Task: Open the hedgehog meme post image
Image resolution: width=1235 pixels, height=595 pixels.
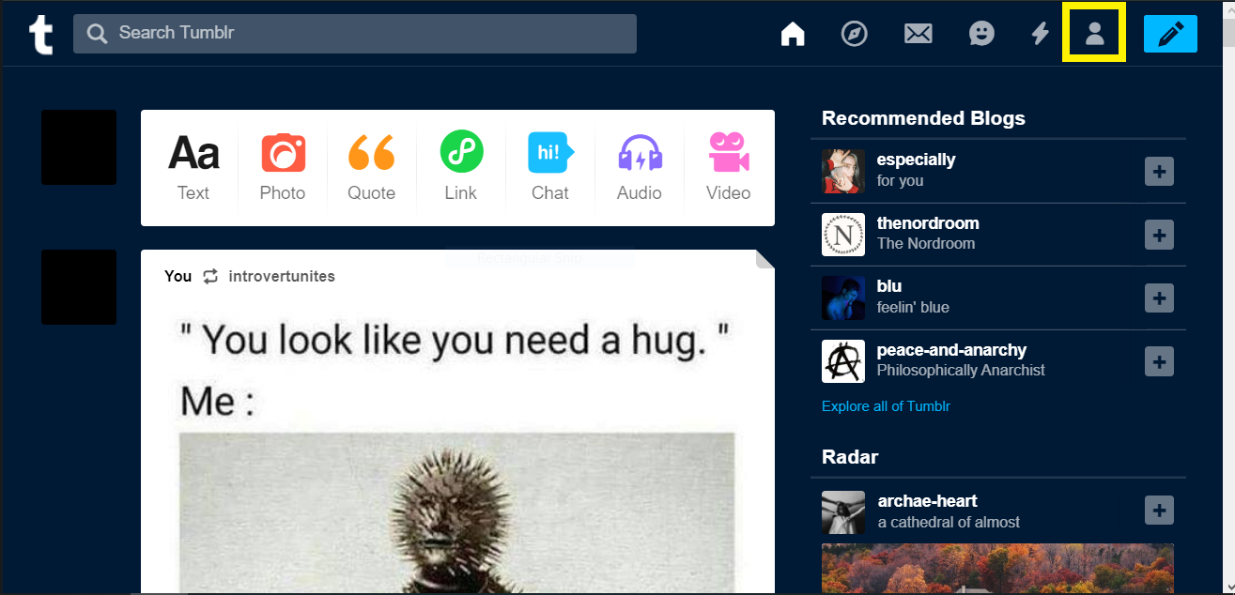Action: click(x=457, y=513)
